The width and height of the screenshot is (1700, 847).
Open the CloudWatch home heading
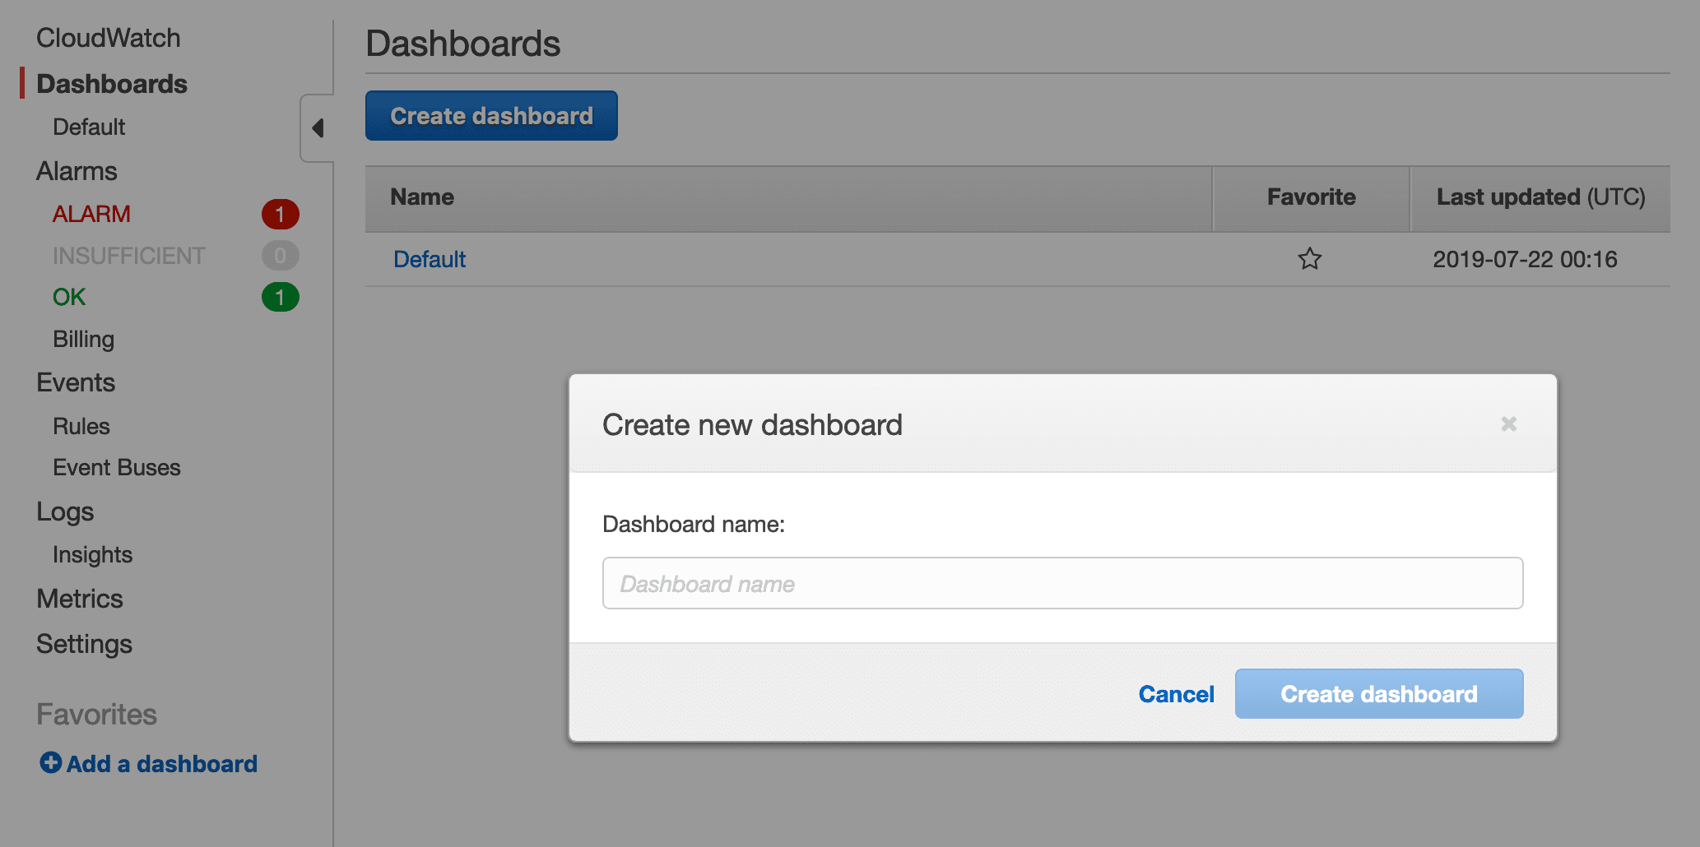(108, 37)
